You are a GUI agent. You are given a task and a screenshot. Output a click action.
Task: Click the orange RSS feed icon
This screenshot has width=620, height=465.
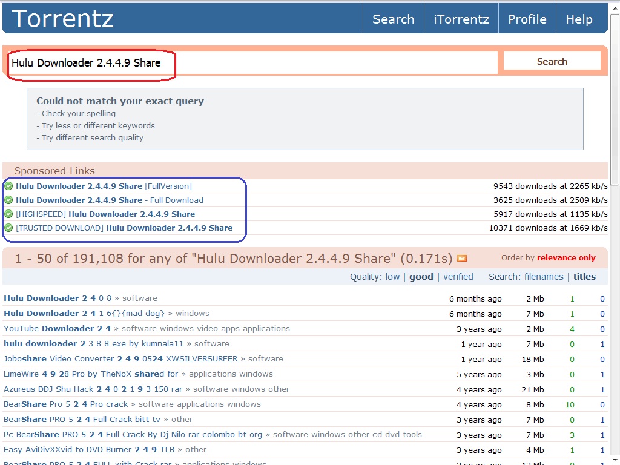[462, 258]
